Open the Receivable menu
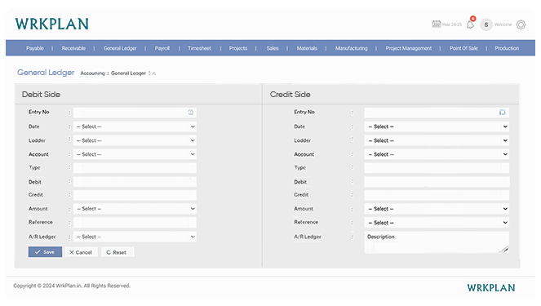The width and height of the screenshot is (541, 306). (x=73, y=48)
